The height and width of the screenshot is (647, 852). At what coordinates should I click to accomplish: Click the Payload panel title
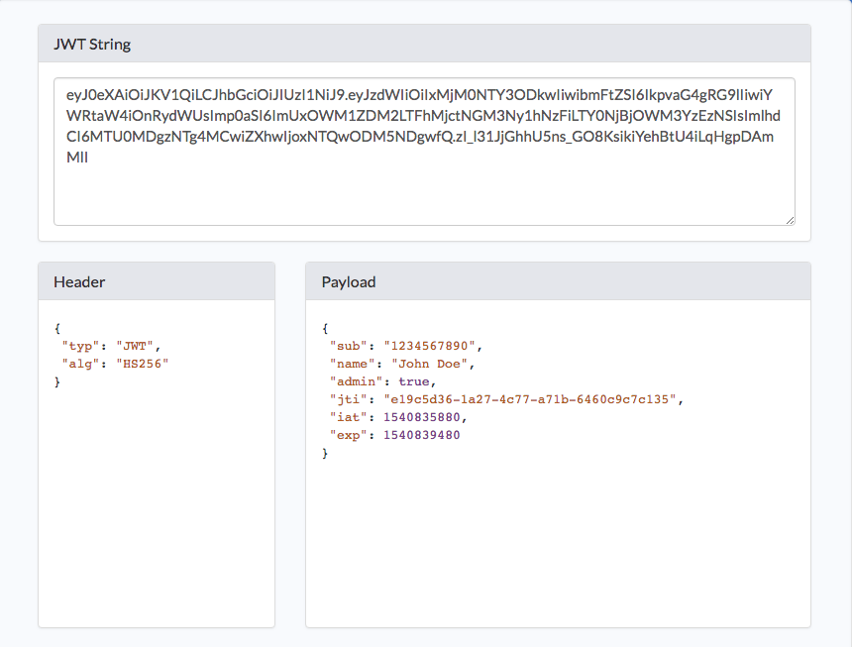pos(349,281)
